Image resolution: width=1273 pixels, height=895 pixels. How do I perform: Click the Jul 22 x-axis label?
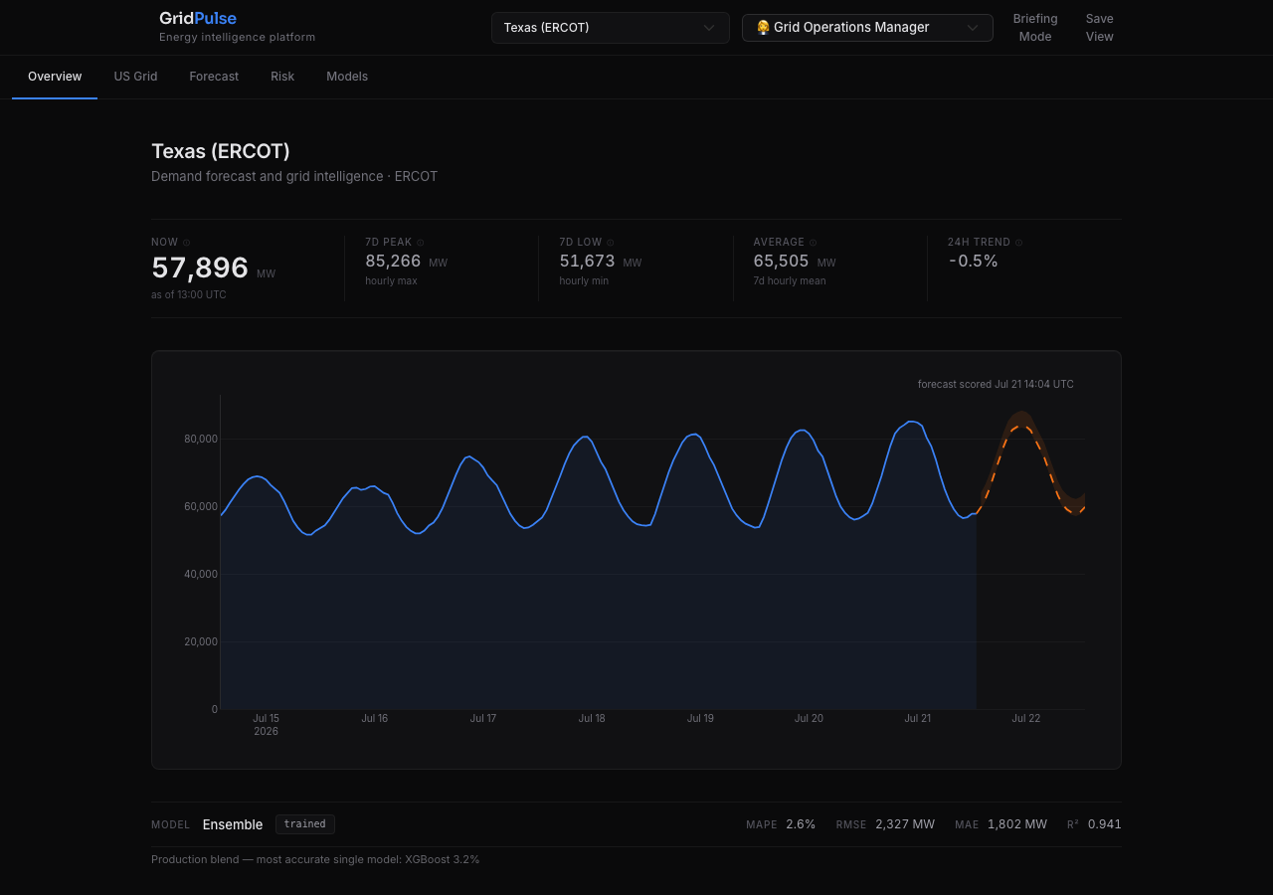(x=1026, y=718)
